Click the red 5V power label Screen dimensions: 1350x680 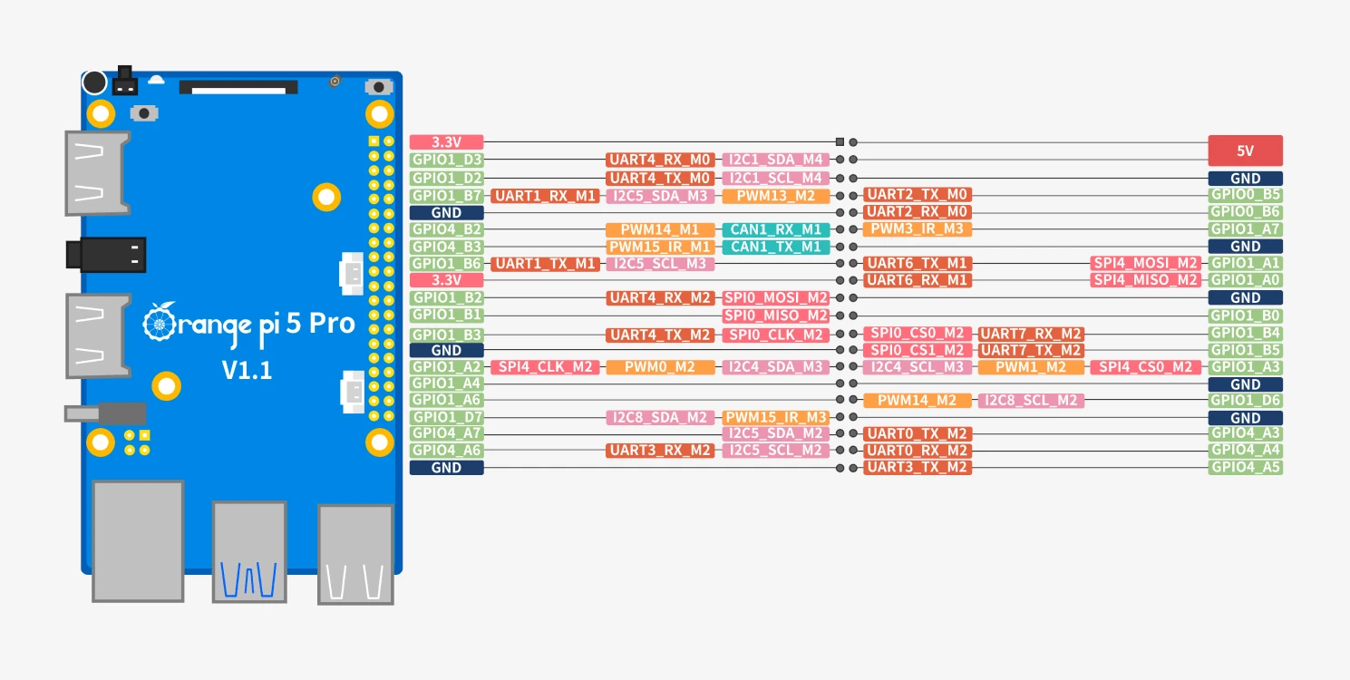1245,151
